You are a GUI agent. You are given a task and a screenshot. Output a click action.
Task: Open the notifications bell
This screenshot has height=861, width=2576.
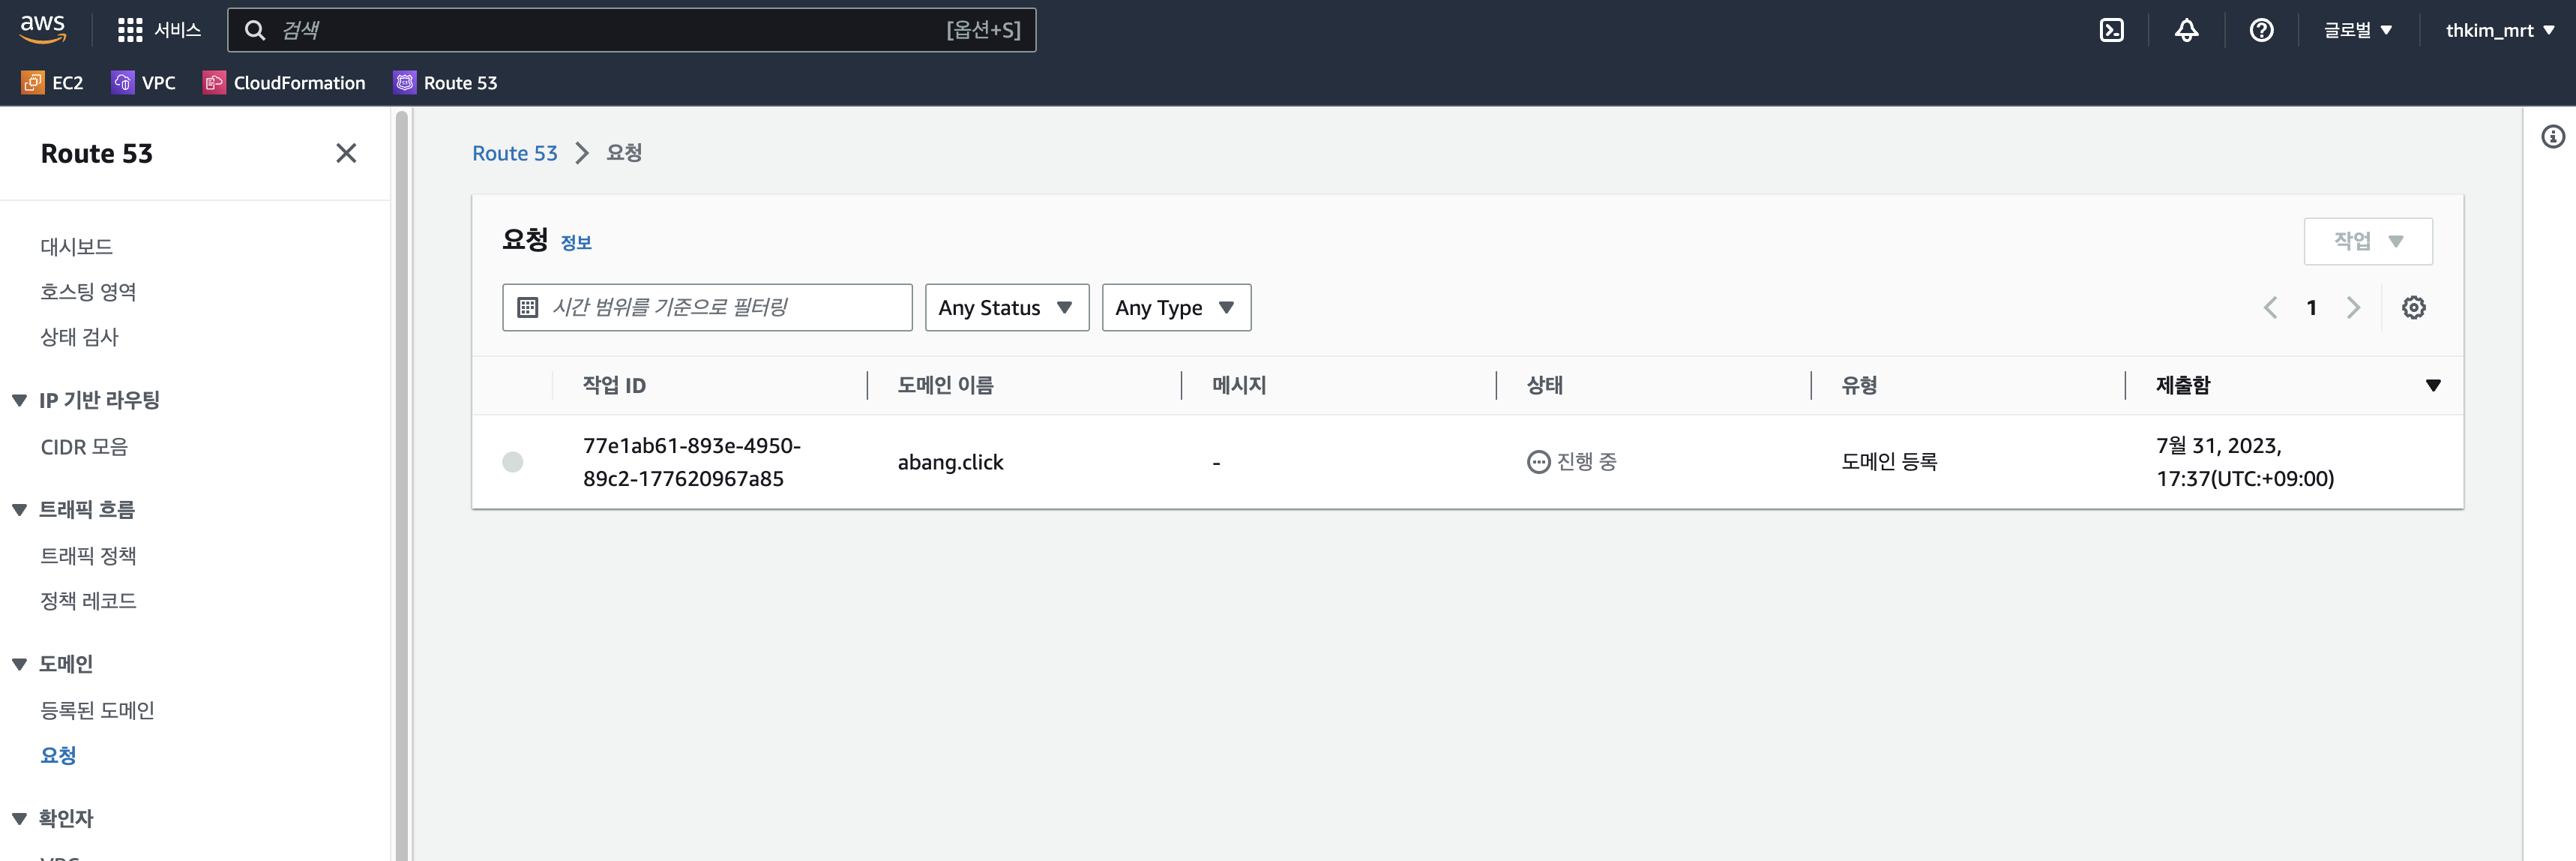click(2186, 30)
